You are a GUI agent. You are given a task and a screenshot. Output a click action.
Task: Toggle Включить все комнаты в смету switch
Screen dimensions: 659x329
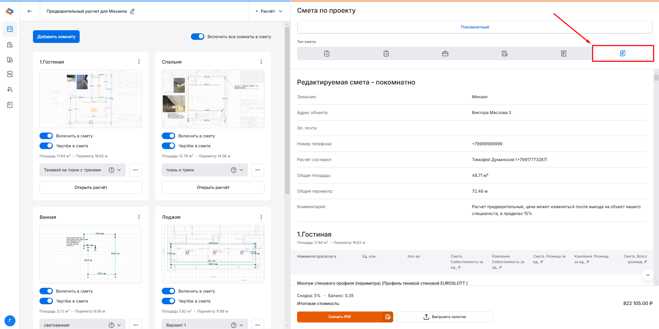point(197,37)
